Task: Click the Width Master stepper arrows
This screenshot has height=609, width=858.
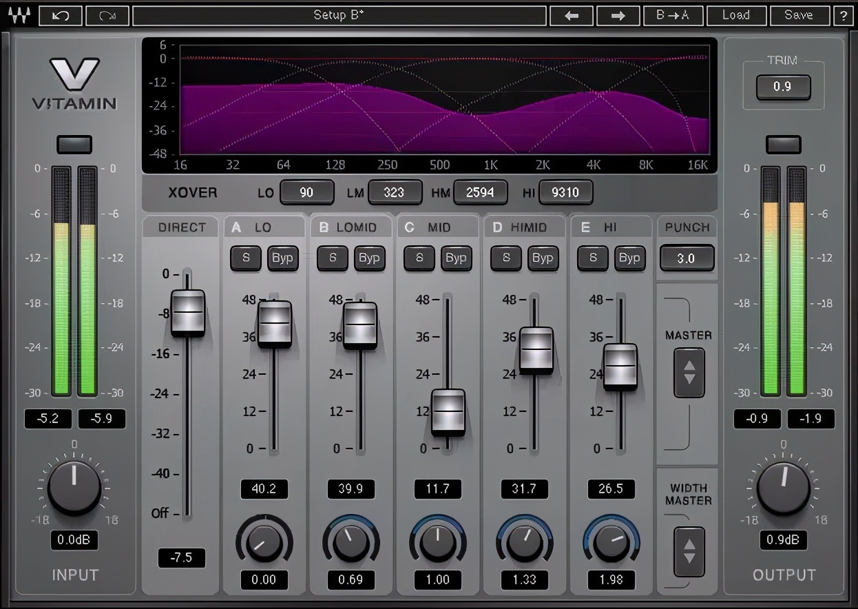Action: click(x=689, y=551)
